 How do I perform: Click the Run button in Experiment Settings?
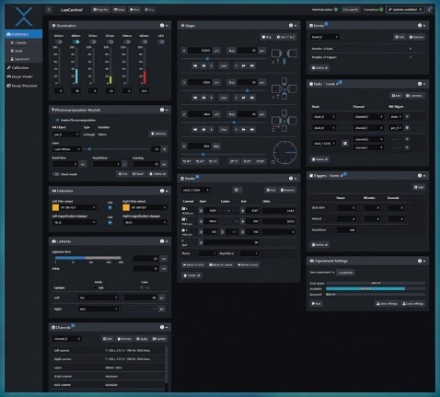317,304
